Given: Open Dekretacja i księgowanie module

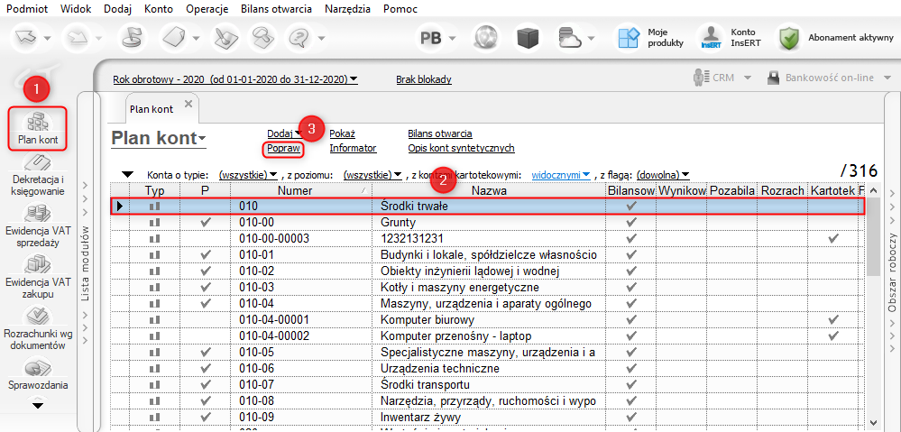Looking at the screenshot, I should 37,163.
